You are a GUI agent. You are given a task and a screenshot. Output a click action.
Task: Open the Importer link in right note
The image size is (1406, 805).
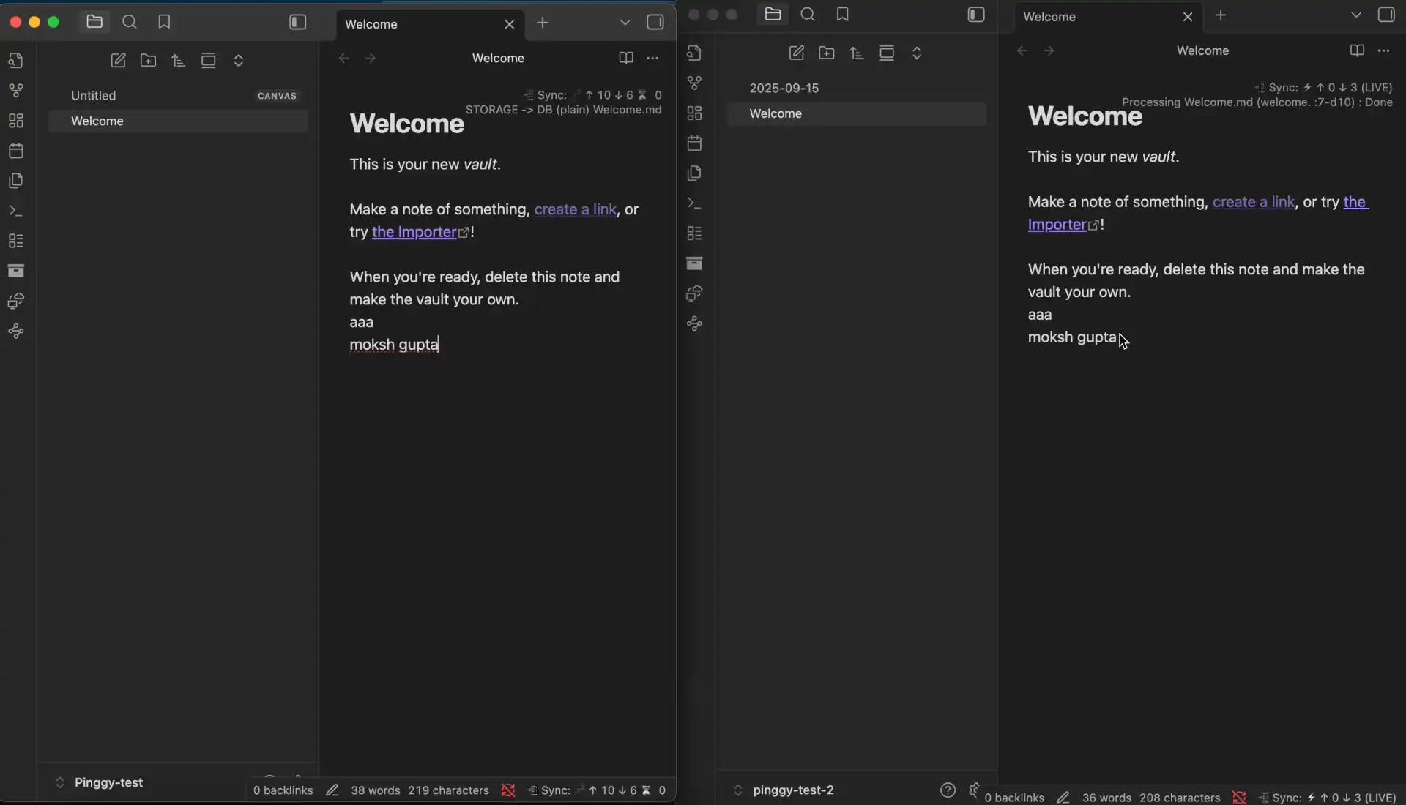point(1057,225)
